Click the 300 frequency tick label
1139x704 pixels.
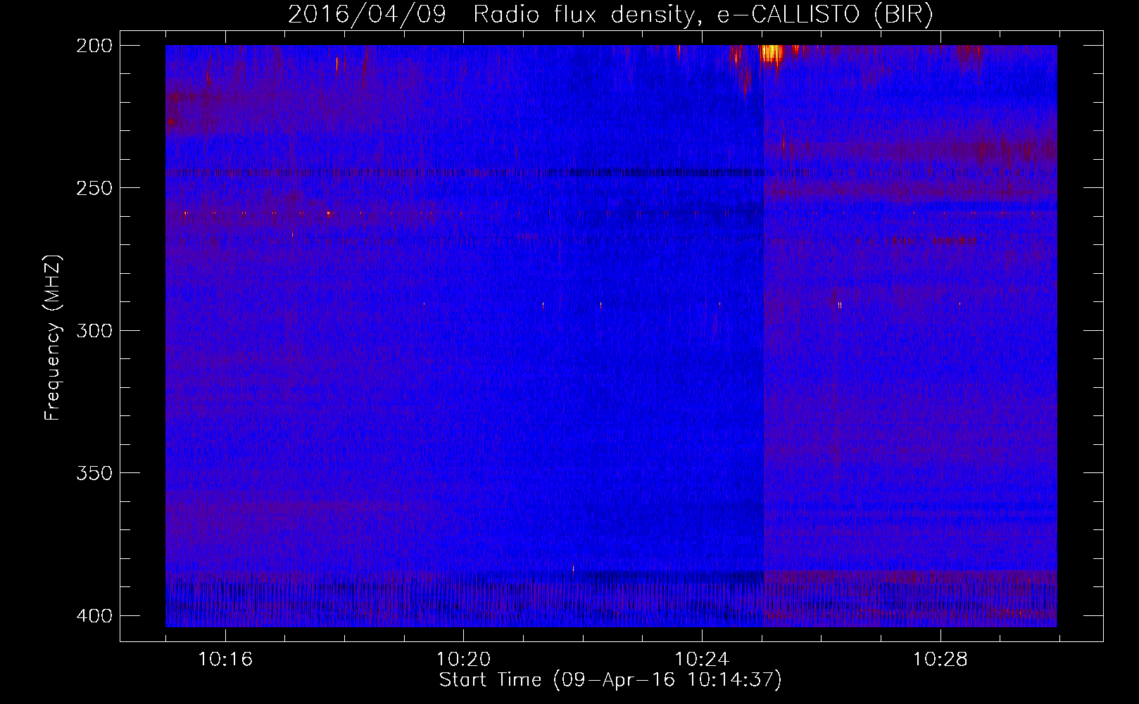pos(94,330)
